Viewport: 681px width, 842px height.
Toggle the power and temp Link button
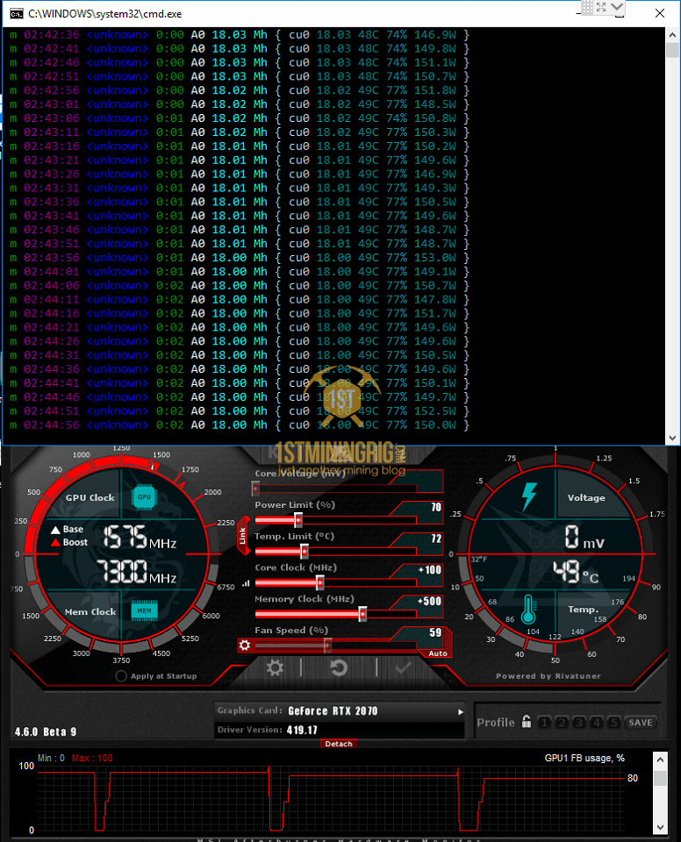243,536
